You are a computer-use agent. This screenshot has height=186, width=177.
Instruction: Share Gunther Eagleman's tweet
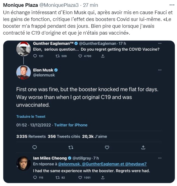pos(103,56)
